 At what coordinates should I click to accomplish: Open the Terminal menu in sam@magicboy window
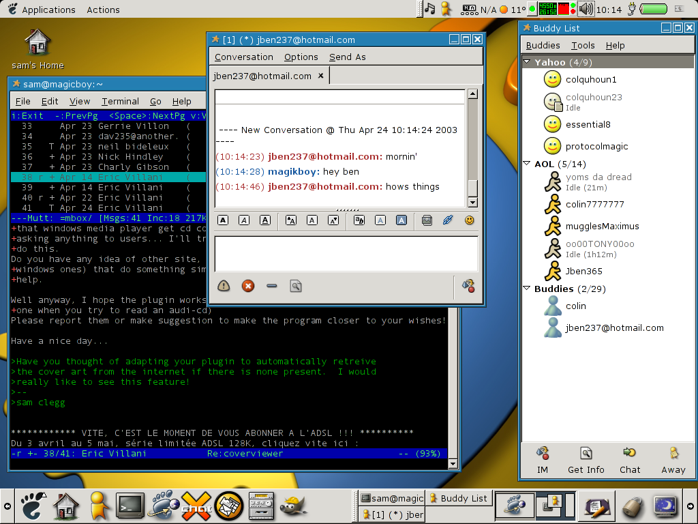[x=120, y=102]
